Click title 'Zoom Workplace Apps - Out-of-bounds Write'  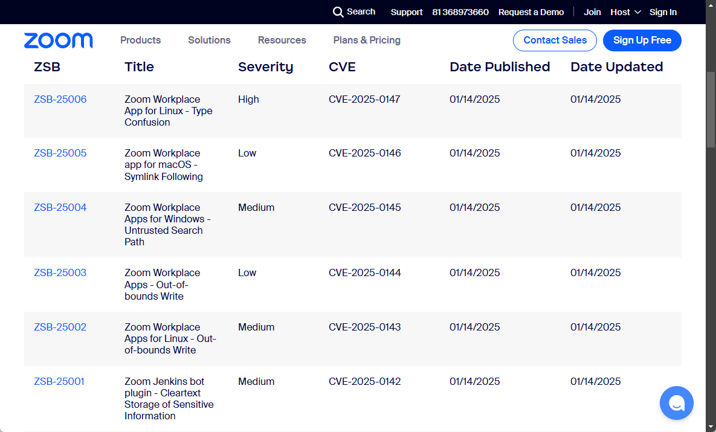point(162,285)
